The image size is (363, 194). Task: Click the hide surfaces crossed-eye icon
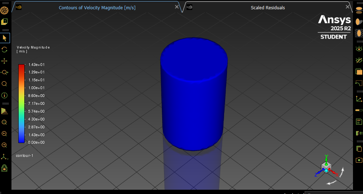[x=359, y=60]
